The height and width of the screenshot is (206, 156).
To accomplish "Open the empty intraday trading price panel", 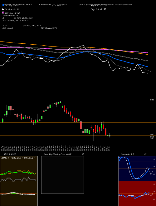I will pos(62,175).
